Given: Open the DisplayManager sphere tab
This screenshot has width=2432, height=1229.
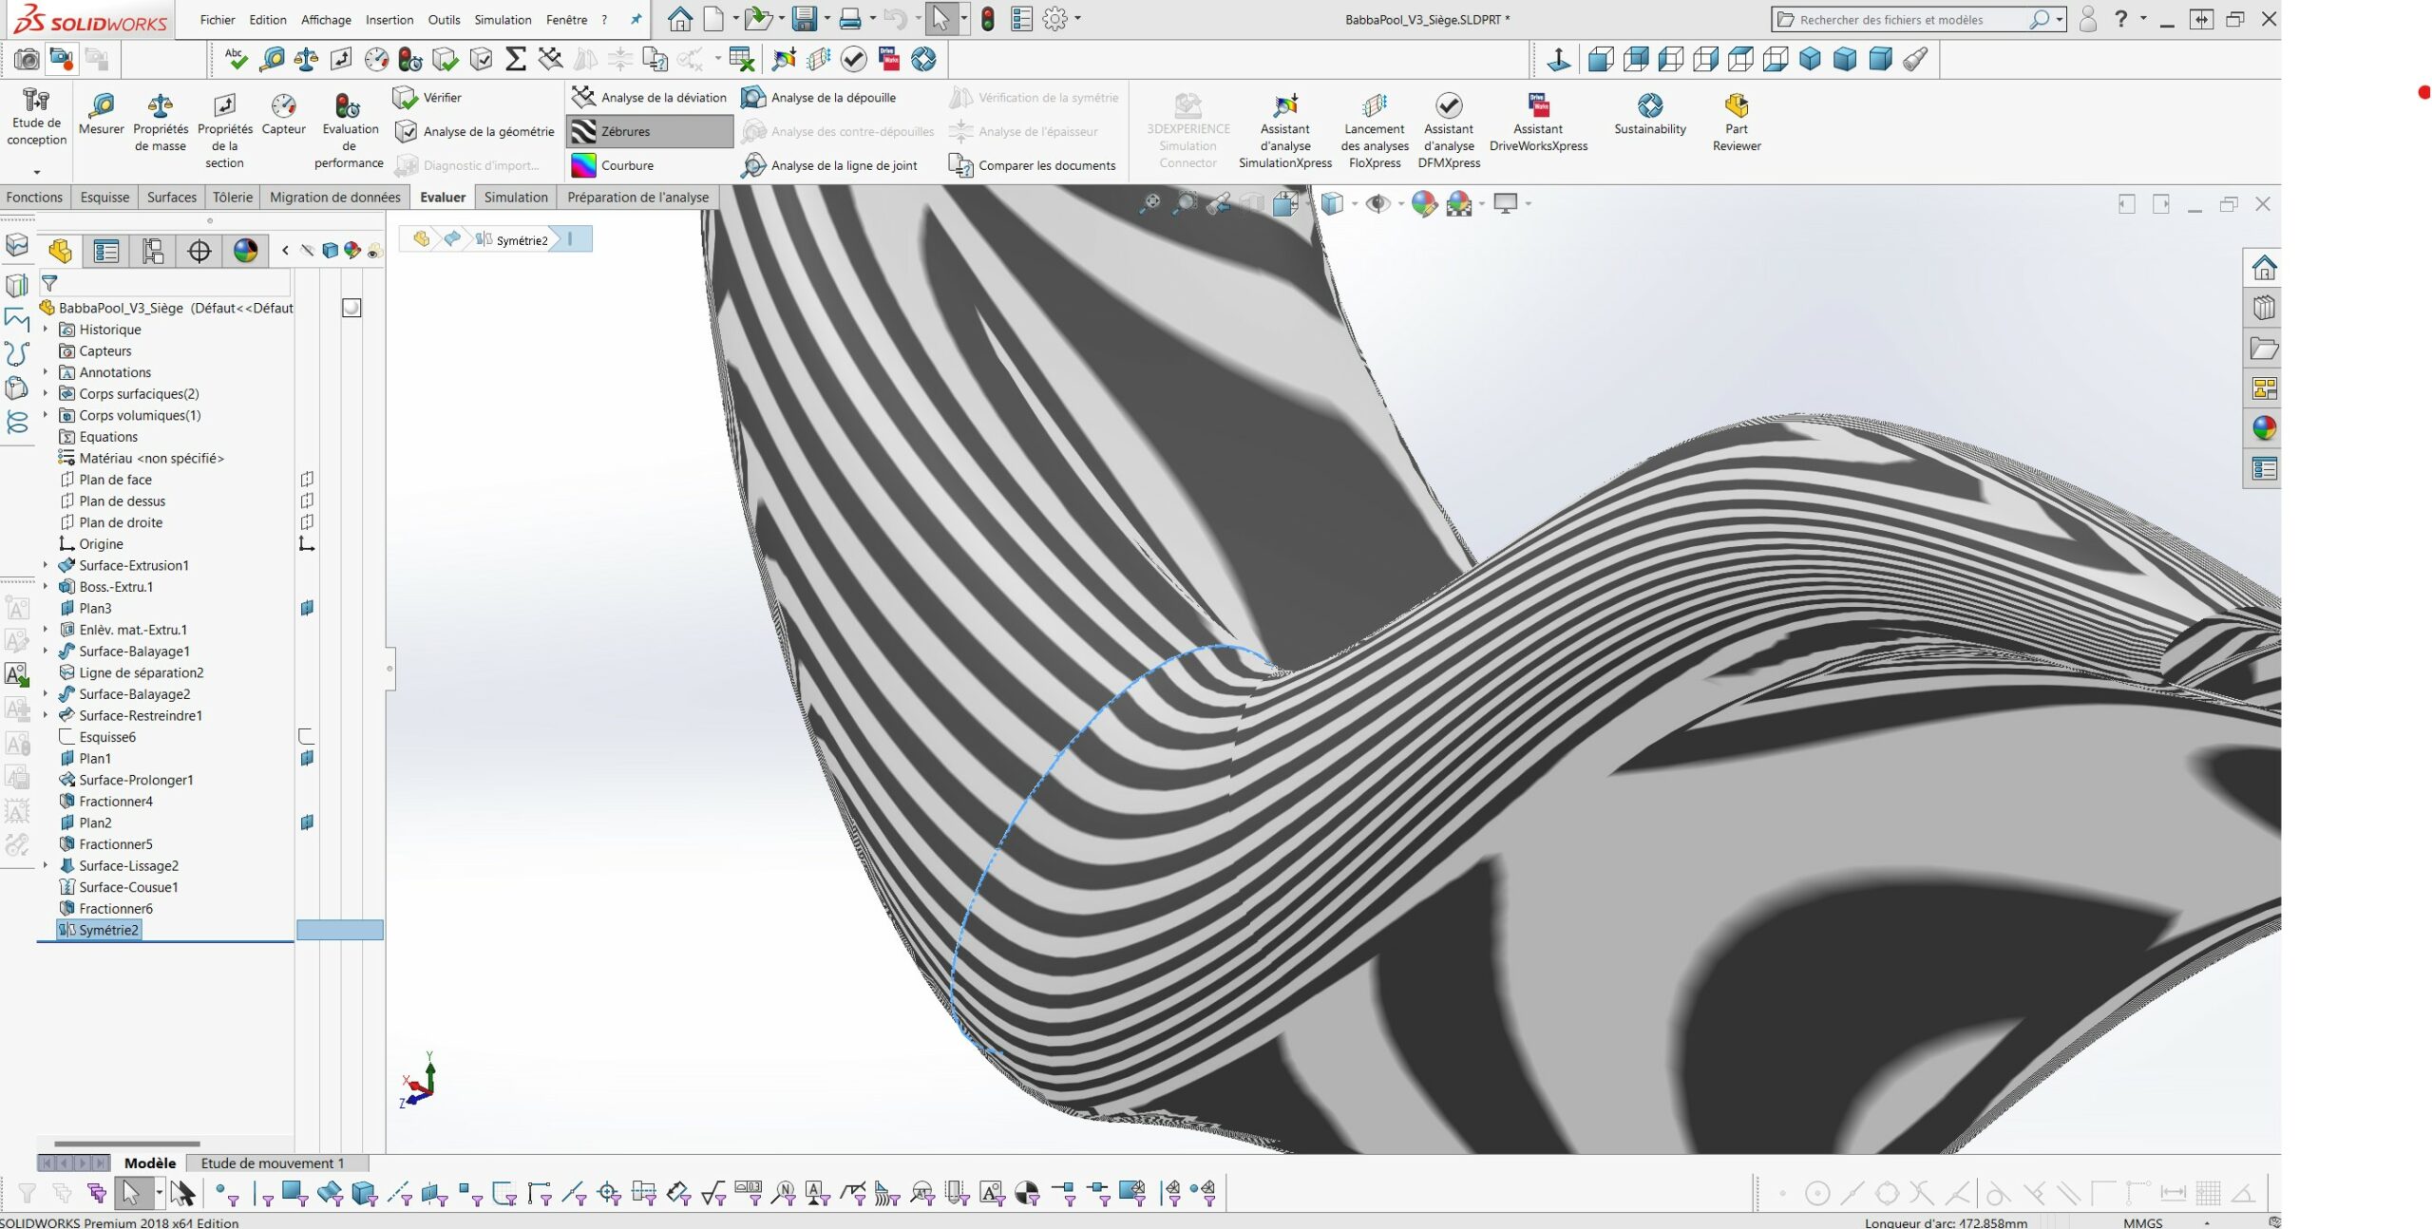Looking at the screenshot, I should (x=246, y=251).
